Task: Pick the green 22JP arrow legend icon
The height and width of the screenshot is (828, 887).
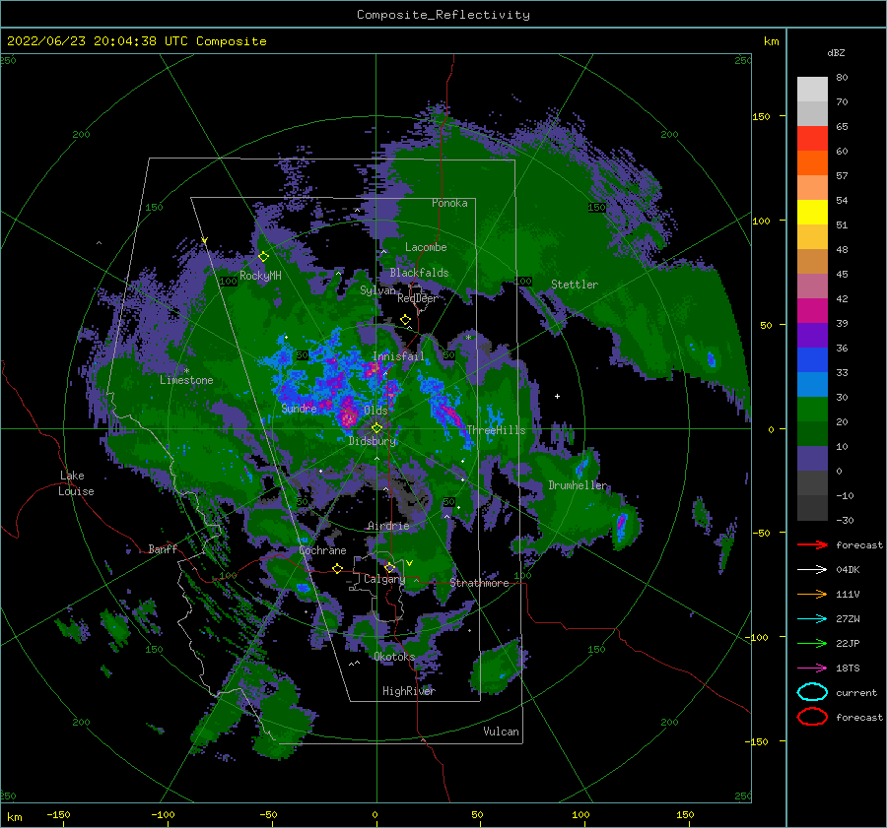Action: [812, 643]
